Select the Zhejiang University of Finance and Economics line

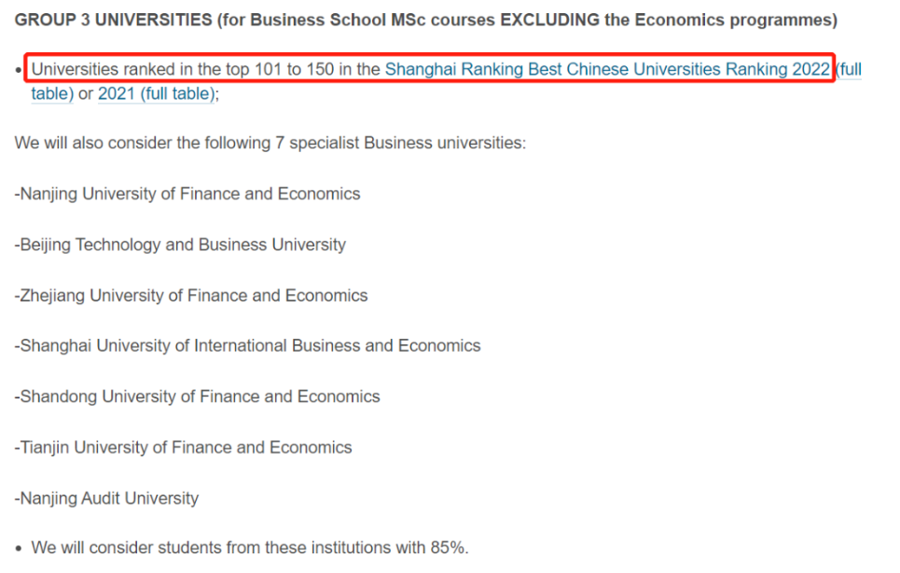coord(191,296)
